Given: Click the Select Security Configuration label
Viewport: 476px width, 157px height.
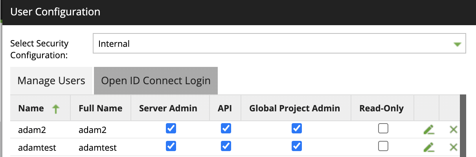Looking at the screenshot, I should (39, 49).
